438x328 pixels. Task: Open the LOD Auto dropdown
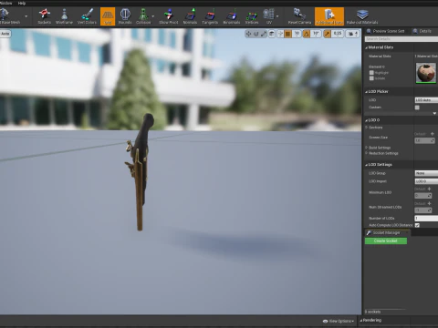coord(426,100)
